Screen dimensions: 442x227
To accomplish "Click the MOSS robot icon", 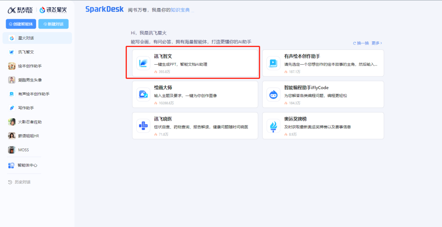I will coord(11,150).
